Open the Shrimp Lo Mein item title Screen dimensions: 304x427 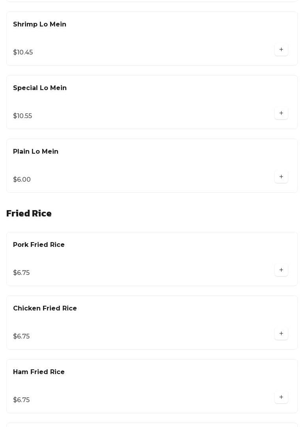click(39, 24)
